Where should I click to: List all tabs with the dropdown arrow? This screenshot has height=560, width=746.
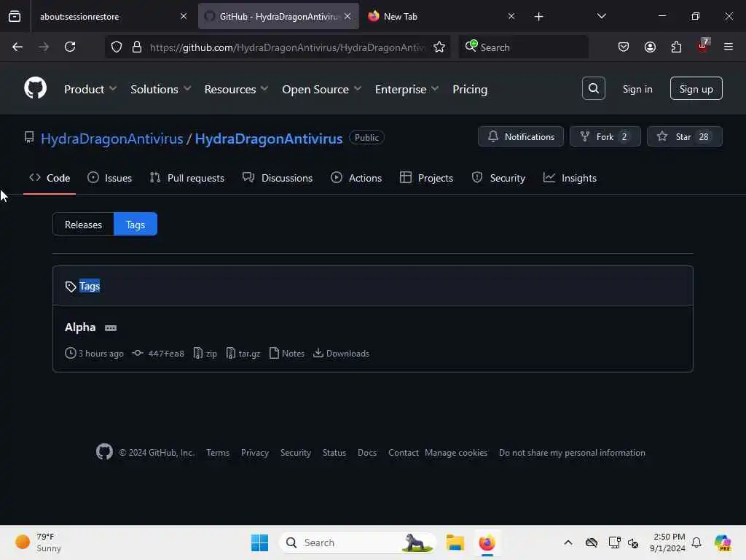tap(601, 16)
